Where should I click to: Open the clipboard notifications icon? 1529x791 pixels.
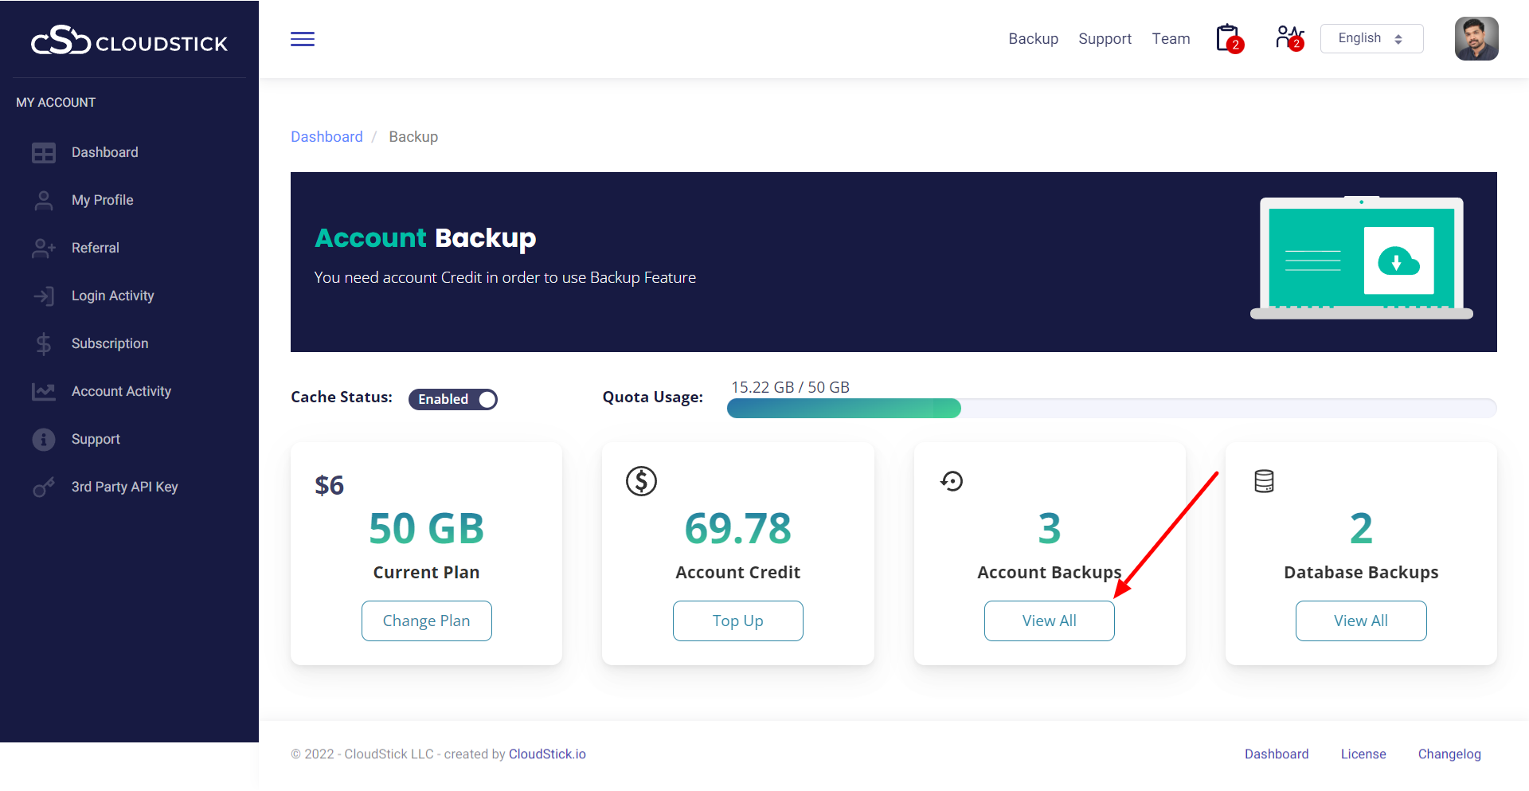pyautogui.click(x=1229, y=38)
